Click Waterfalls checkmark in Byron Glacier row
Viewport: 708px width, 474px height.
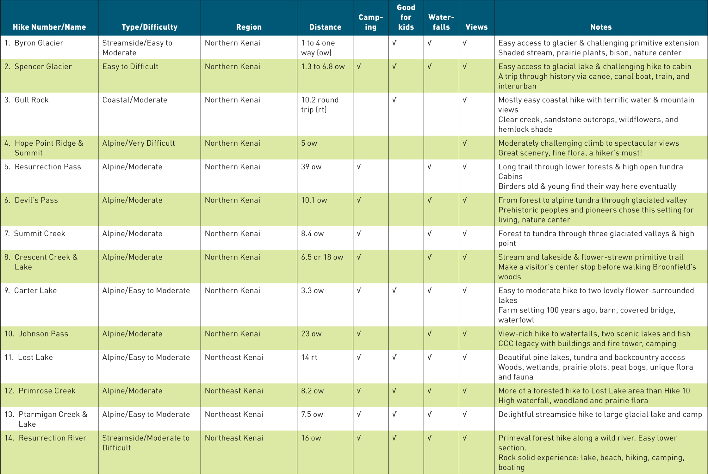click(x=430, y=43)
